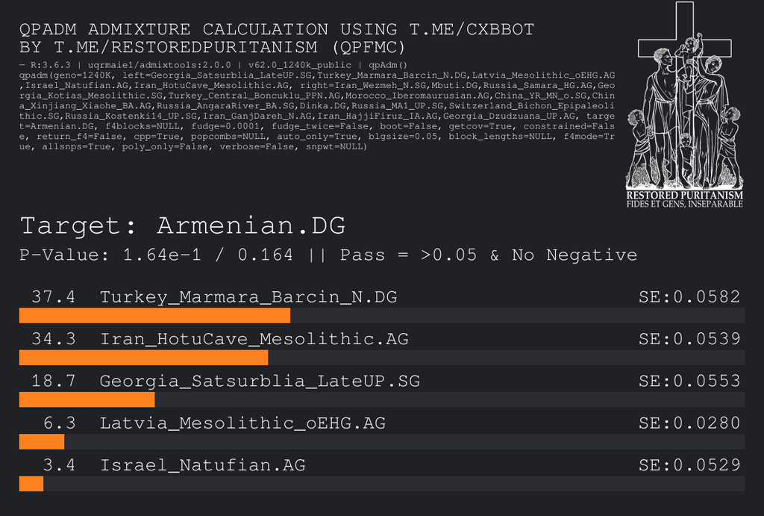Click the P-Value 0.164 result line

pos(328,255)
